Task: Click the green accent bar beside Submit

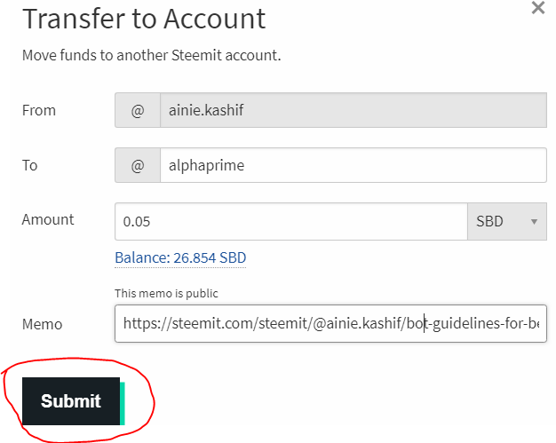Action: pyautogui.click(x=123, y=402)
